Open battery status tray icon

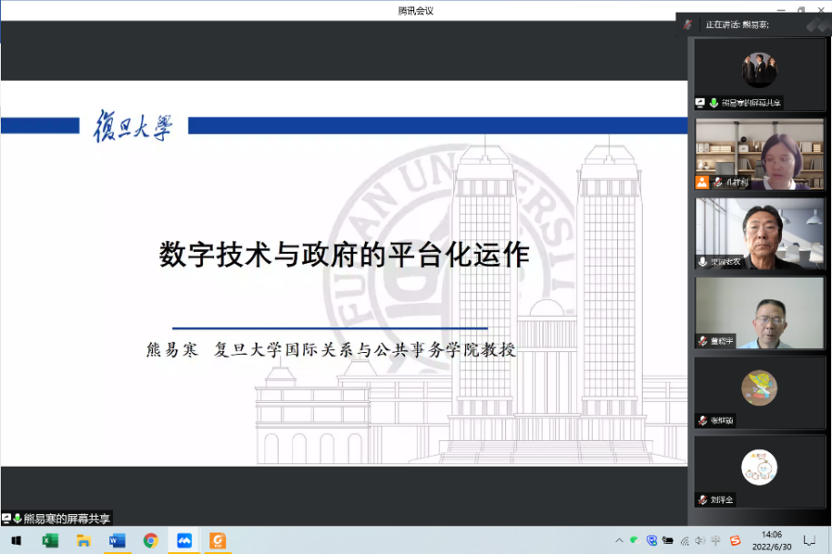click(x=667, y=540)
